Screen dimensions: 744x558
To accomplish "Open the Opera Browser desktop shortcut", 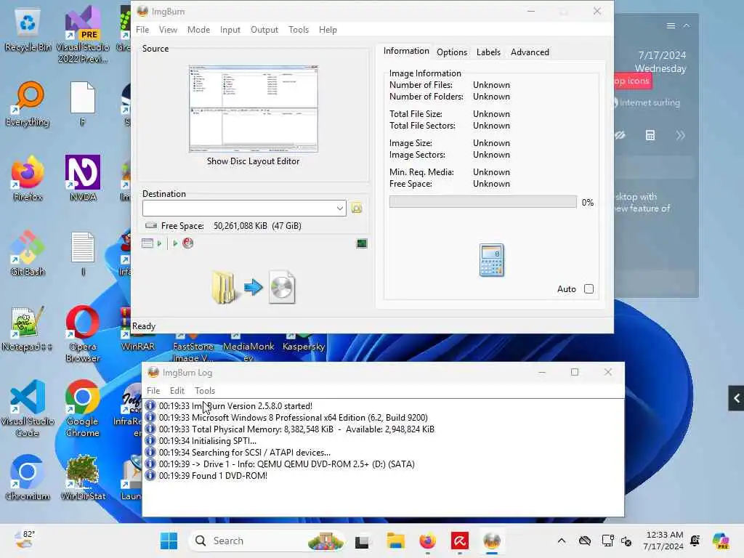I will (83, 333).
